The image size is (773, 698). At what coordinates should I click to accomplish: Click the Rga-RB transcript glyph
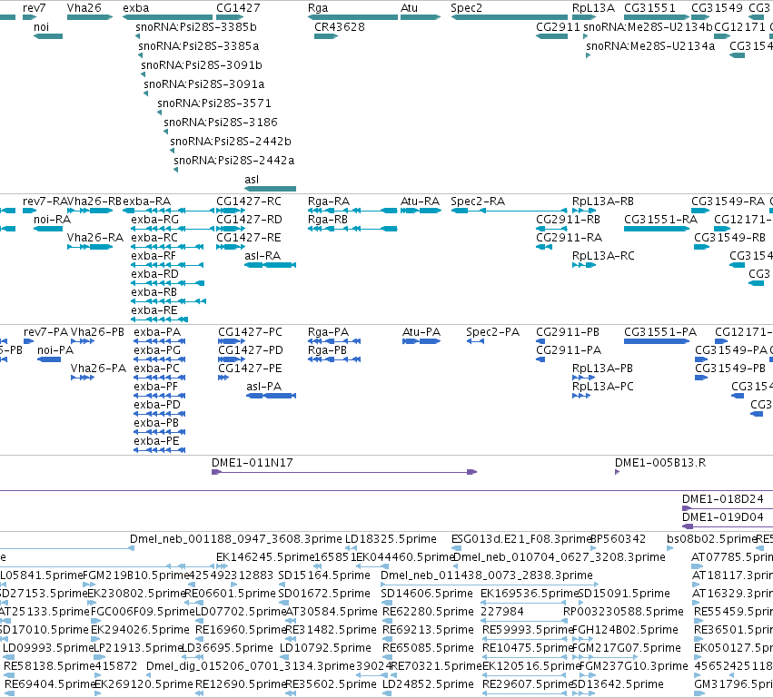tap(352, 229)
